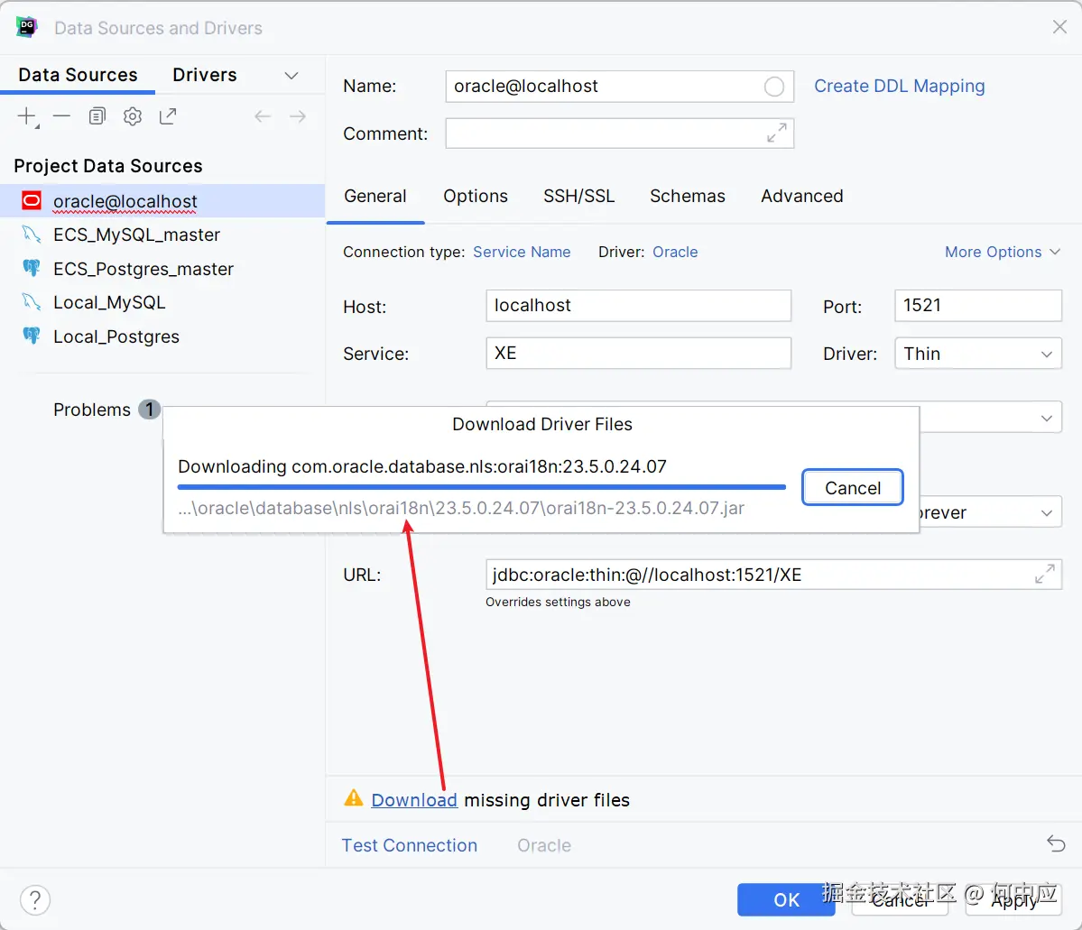Switch to the Schemas tab
Screen dimensions: 1082x930
[687, 197]
